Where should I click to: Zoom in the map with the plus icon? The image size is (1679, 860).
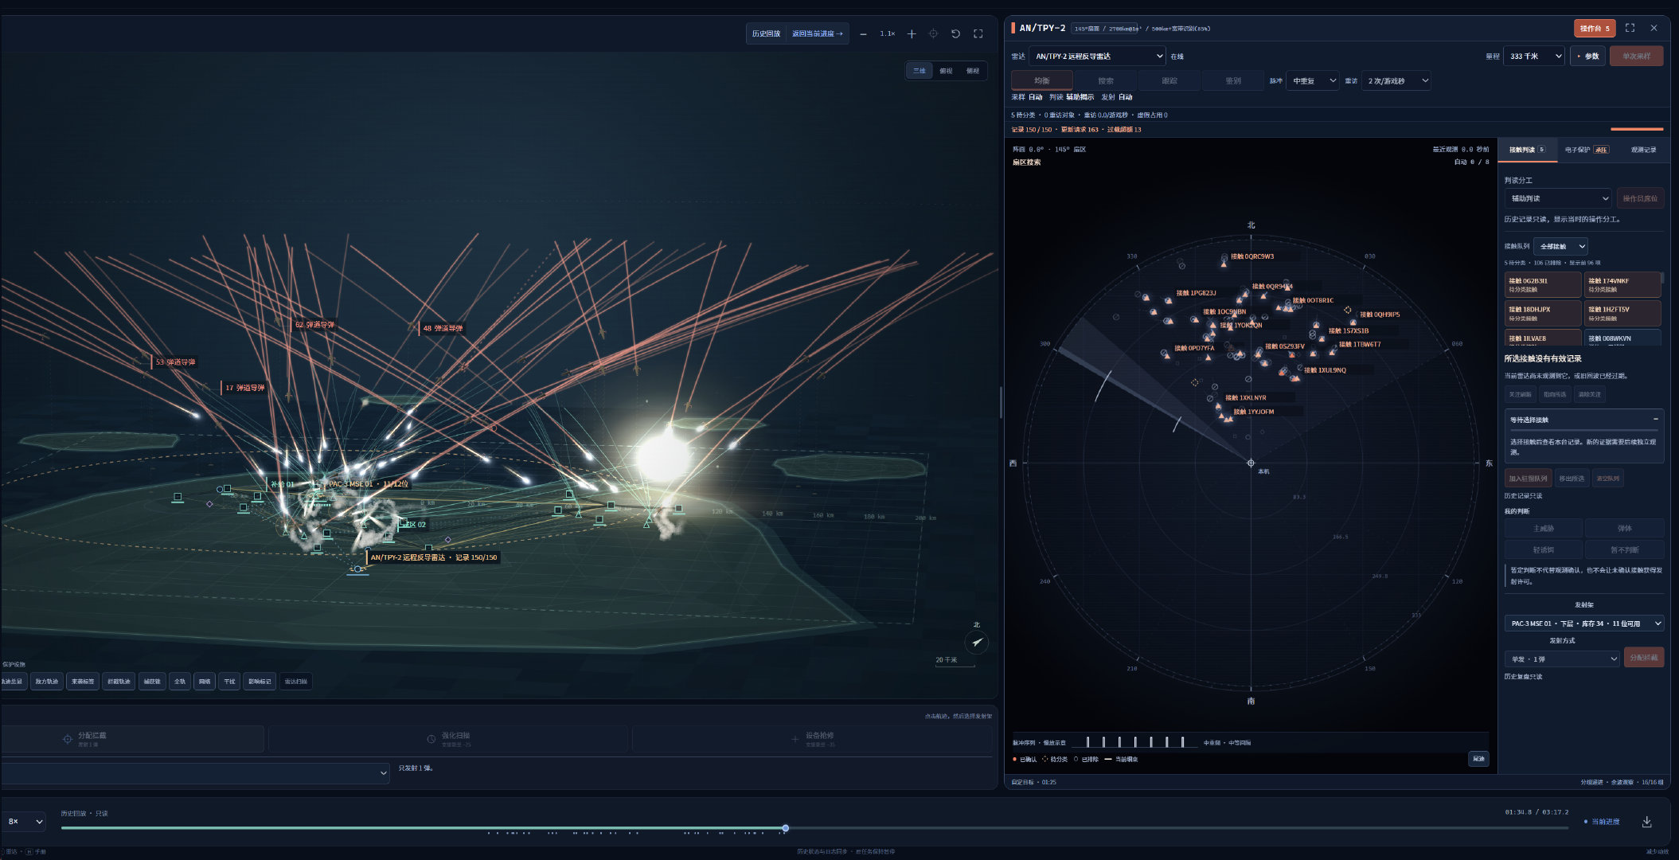pyautogui.click(x=912, y=34)
